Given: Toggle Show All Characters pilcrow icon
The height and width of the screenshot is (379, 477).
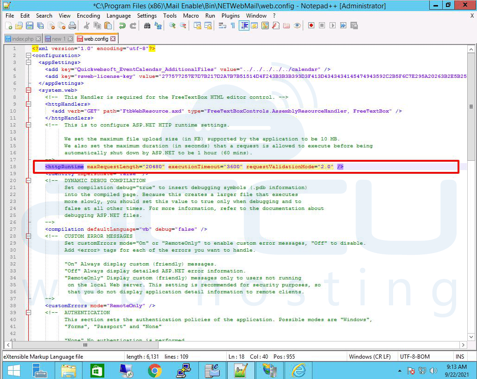Looking at the screenshot, I should pyautogui.click(x=233, y=26).
